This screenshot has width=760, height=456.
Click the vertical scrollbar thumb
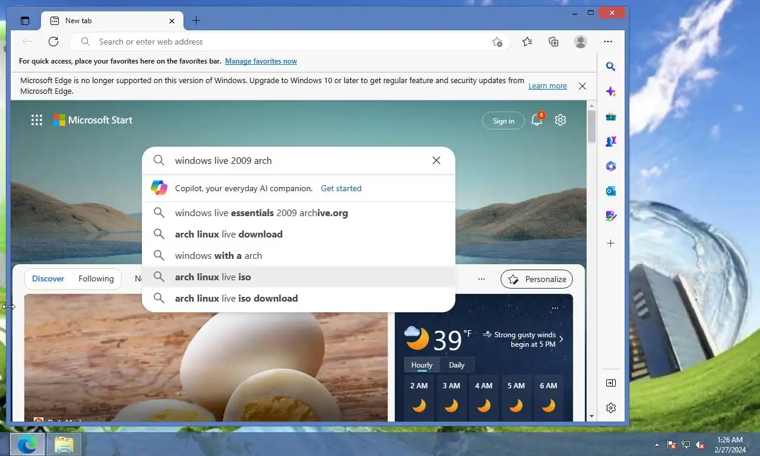[591, 126]
